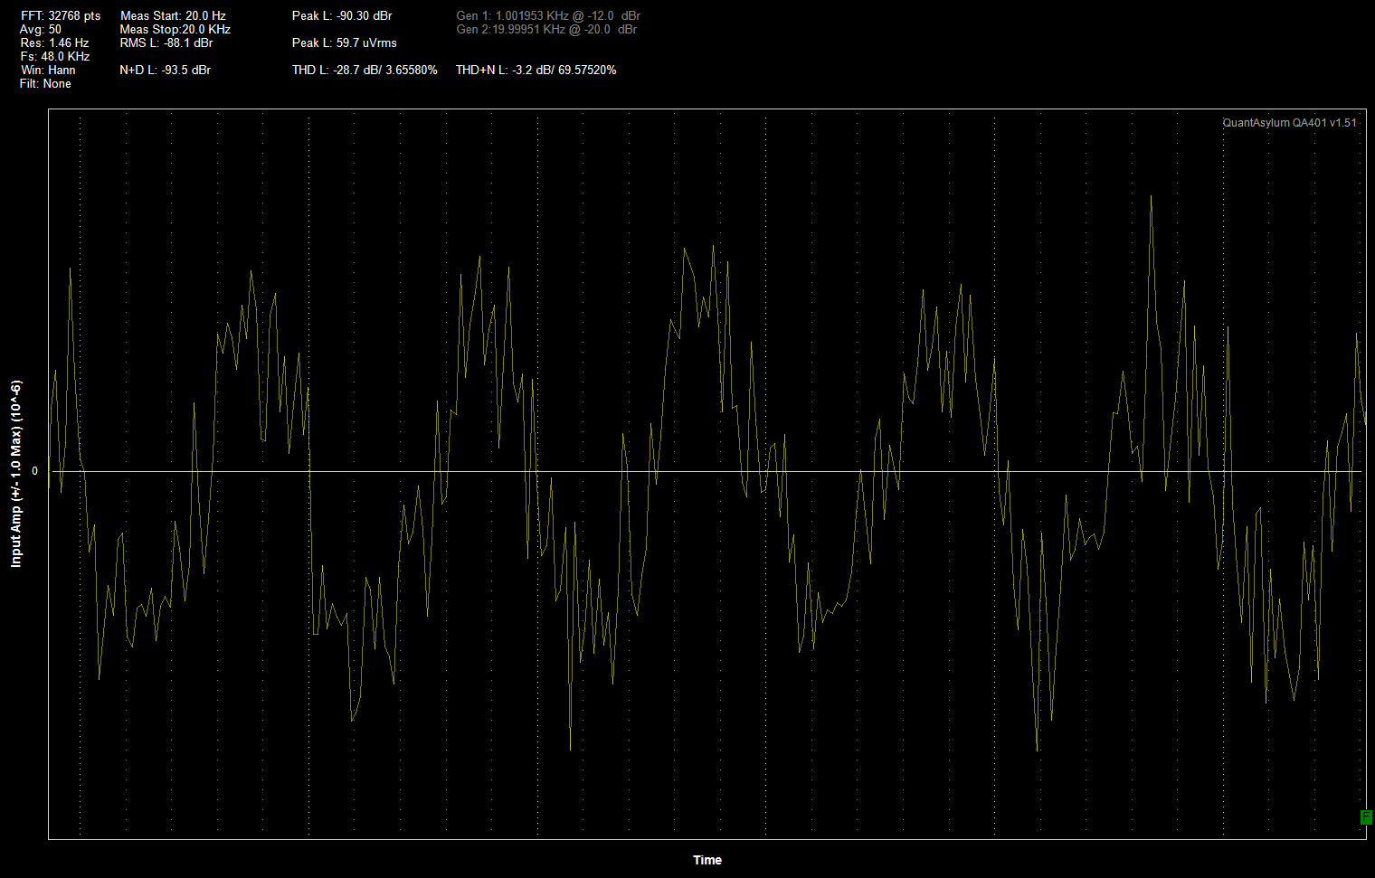Click the green F indicator at plot edge

[x=1366, y=817]
